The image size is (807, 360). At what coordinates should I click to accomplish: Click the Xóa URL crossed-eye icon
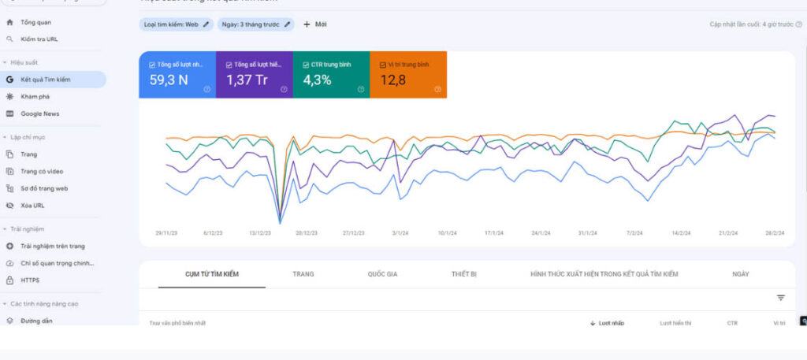[9, 205]
